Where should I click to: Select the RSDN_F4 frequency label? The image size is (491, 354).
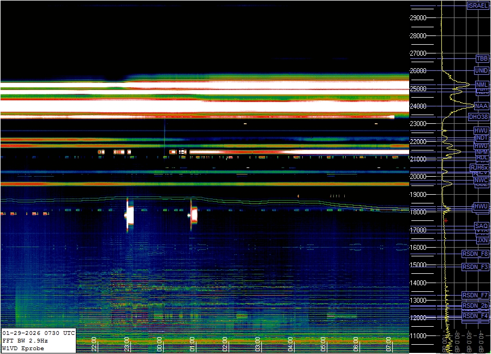click(475, 316)
